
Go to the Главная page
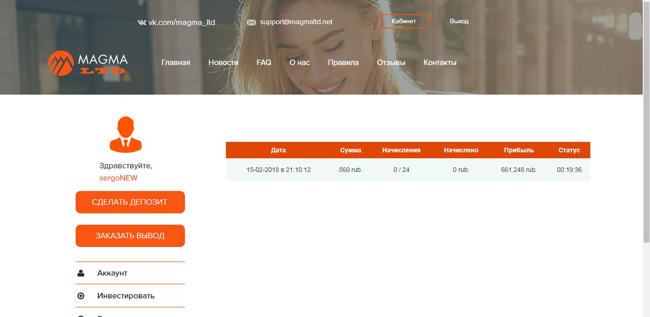[176, 62]
